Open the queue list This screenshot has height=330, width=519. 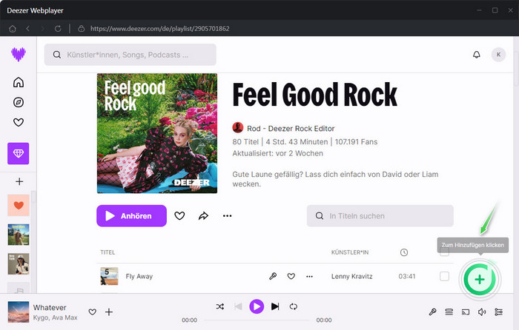coord(449,312)
